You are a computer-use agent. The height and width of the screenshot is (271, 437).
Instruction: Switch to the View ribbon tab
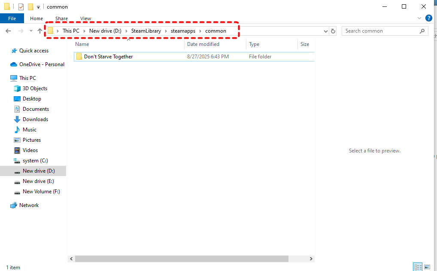(x=85, y=18)
